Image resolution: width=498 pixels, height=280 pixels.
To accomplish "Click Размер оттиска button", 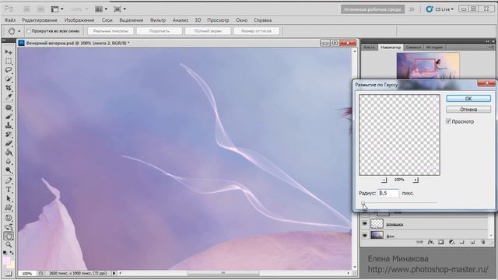I will coord(256,31).
